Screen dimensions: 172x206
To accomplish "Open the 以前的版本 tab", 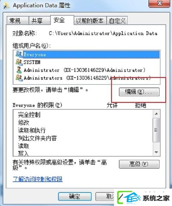I will click(90, 21).
